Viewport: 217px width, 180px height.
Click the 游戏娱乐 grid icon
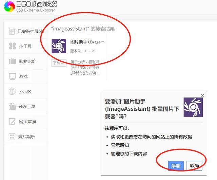tap(12, 137)
